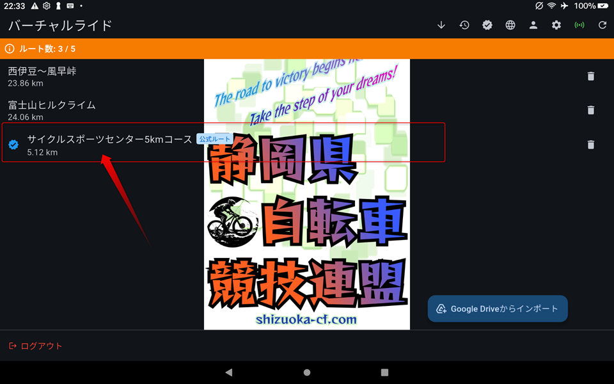Tap the Android home button
The height and width of the screenshot is (384, 614).
tap(307, 372)
